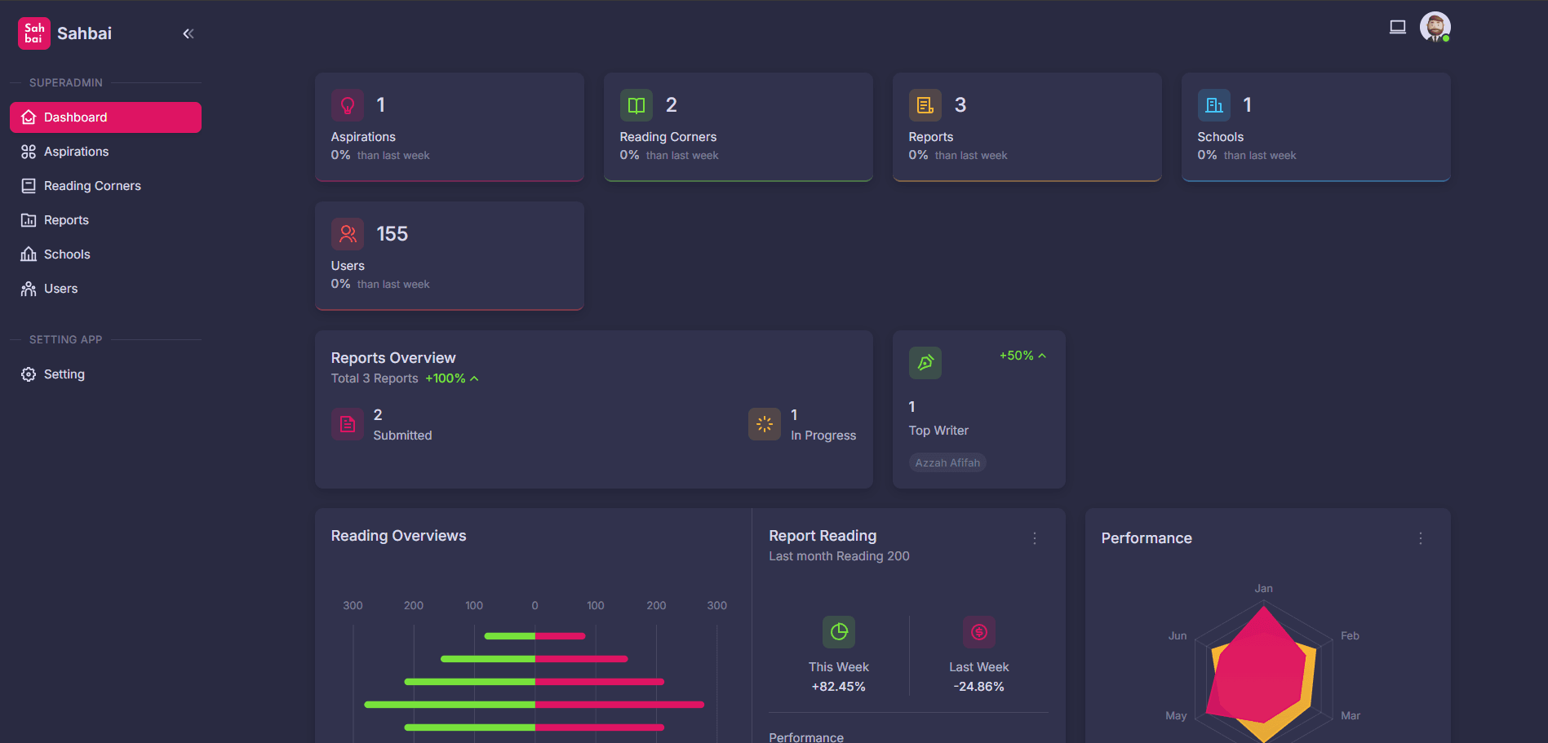This screenshot has height=743, width=1548.
Task: Go to Aspirations in sidebar menu
Action: 76,152
